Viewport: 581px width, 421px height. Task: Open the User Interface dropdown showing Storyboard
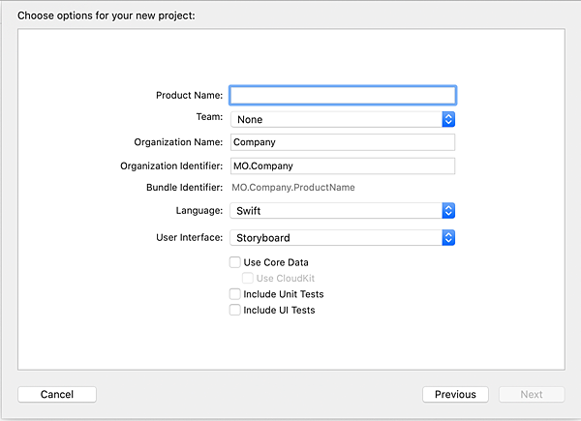[x=335, y=237]
